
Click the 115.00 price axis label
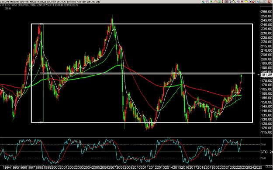click(x=266, y=132)
